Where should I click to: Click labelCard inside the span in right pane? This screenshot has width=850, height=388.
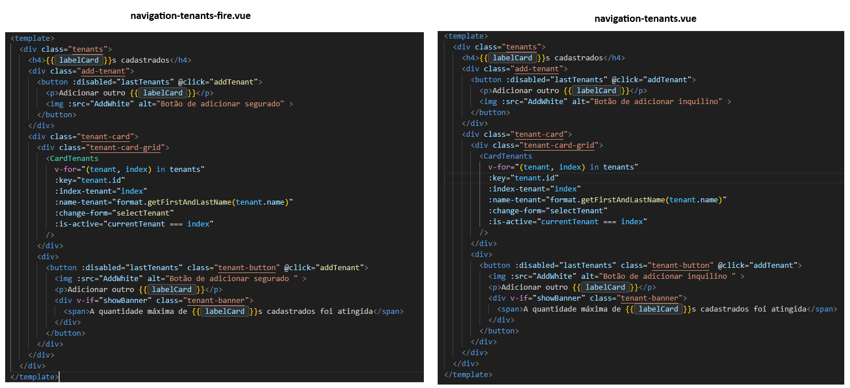click(658, 309)
